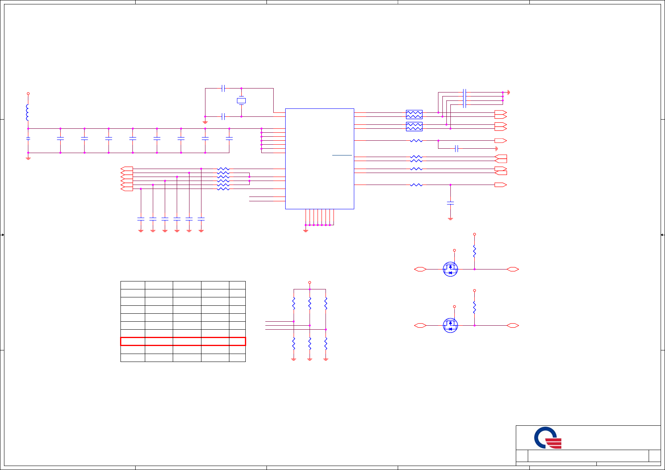Select the lower boxed resistor pack
The image size is (665, 470).
click(414, 127)
